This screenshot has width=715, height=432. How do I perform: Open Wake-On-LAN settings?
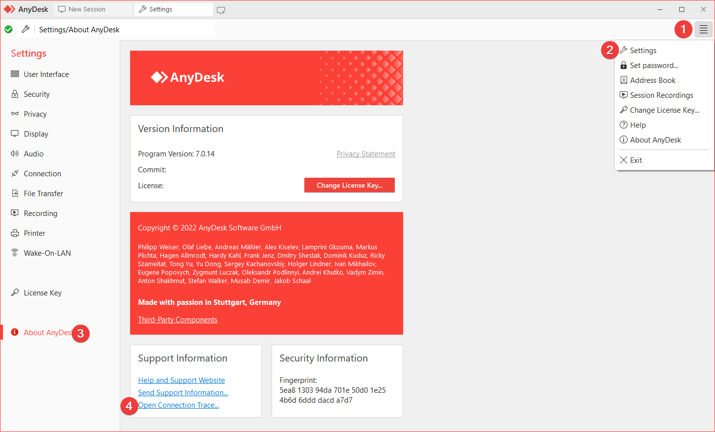(47, 253)
